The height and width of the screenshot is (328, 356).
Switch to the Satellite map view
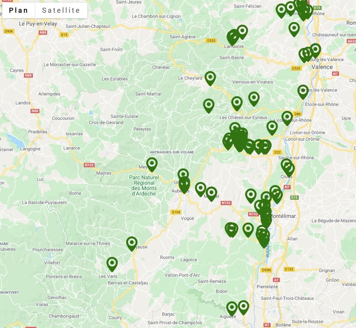coord(61,10)
